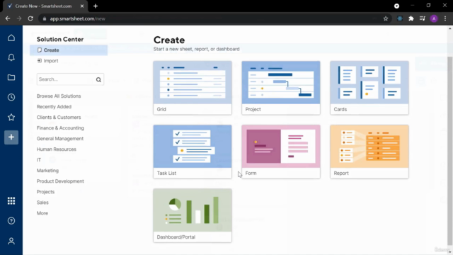This screenshot has width=453, height=255.
Task: Create a new Form
Action: click(281, 152)
